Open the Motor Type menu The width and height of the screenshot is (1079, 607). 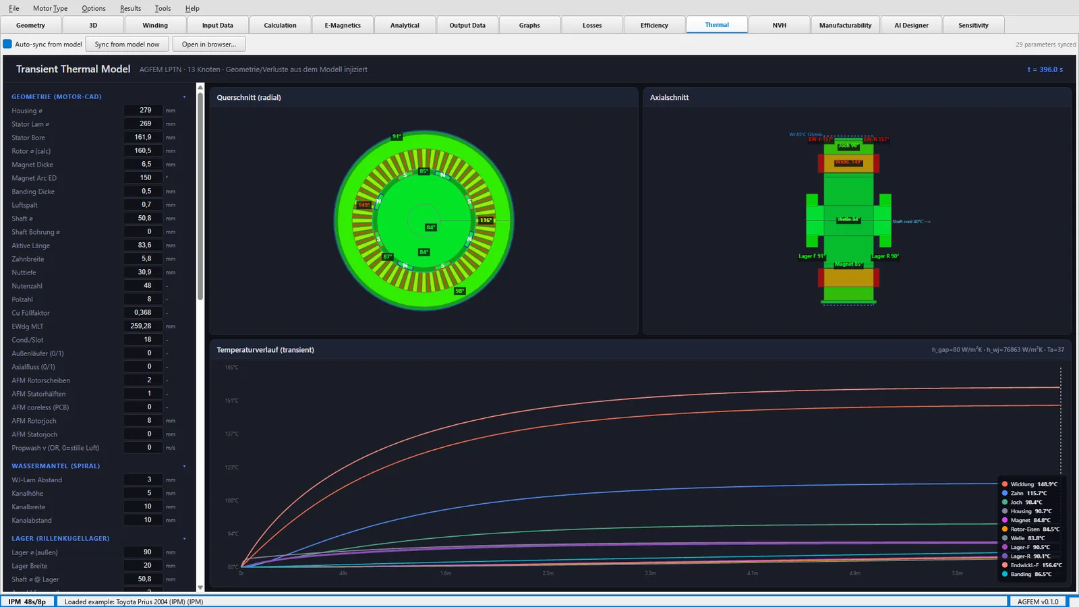(51, 8)
